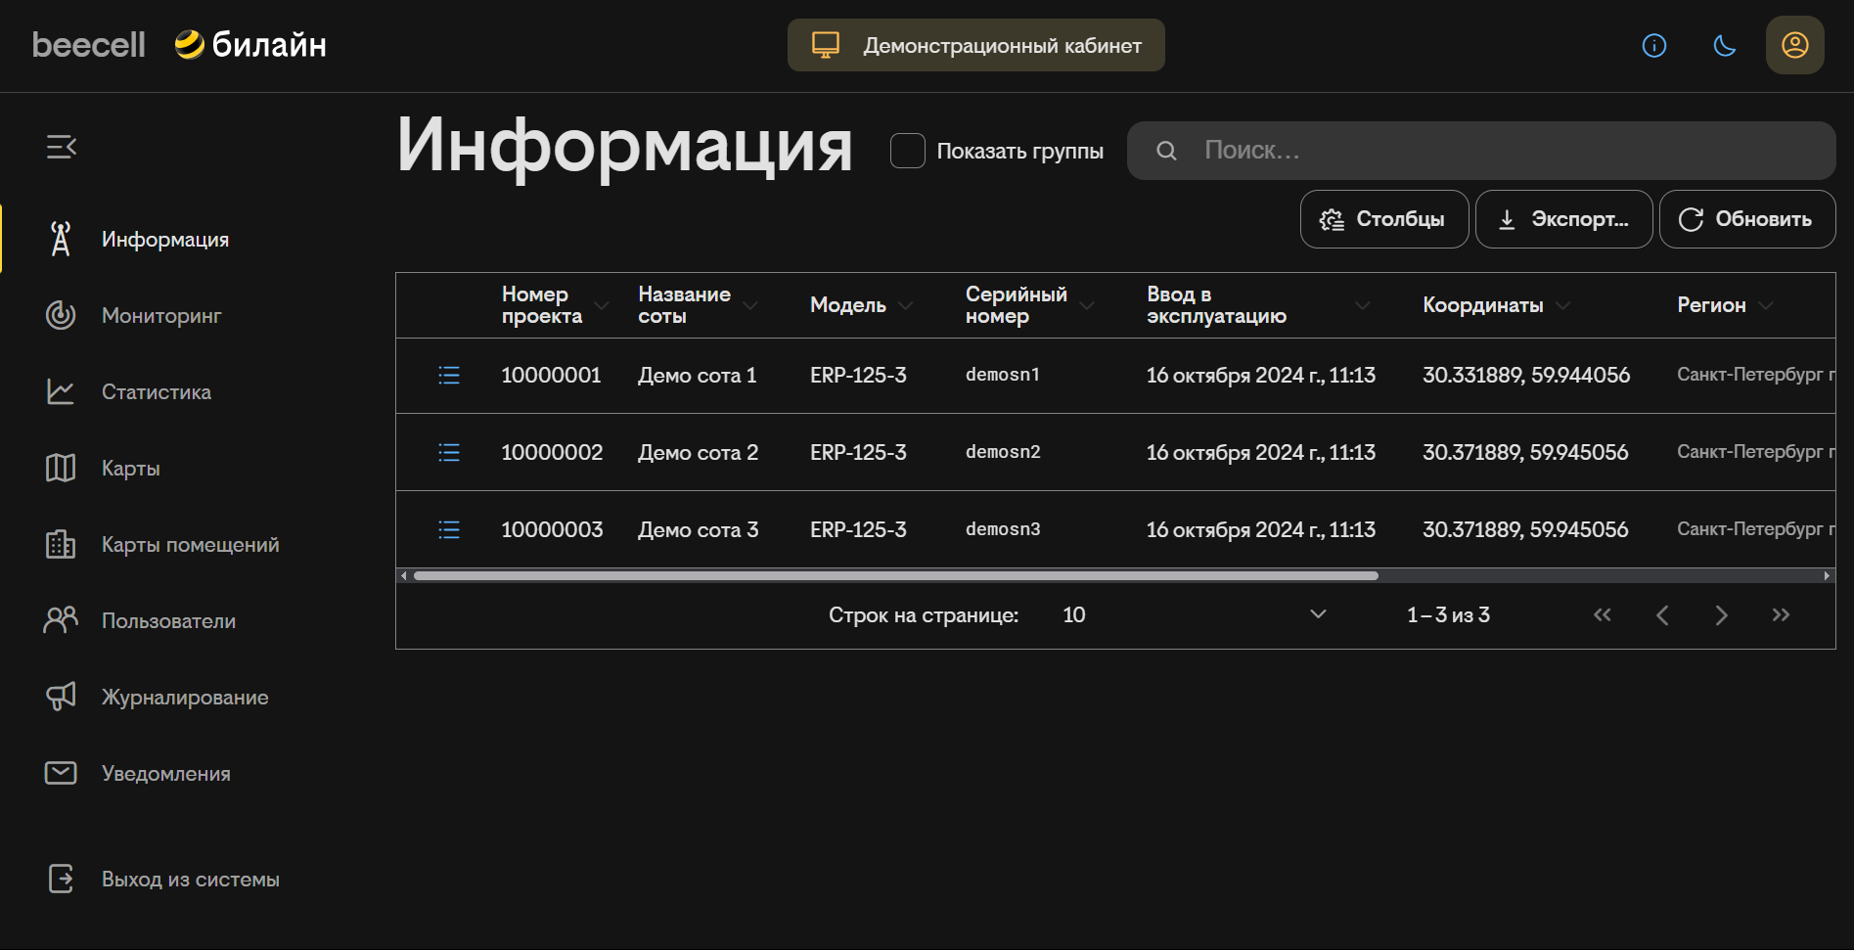Viewport: 1854px width, 950px height.
Task: Click the Столбцы button
Action: click(1384, 219)
